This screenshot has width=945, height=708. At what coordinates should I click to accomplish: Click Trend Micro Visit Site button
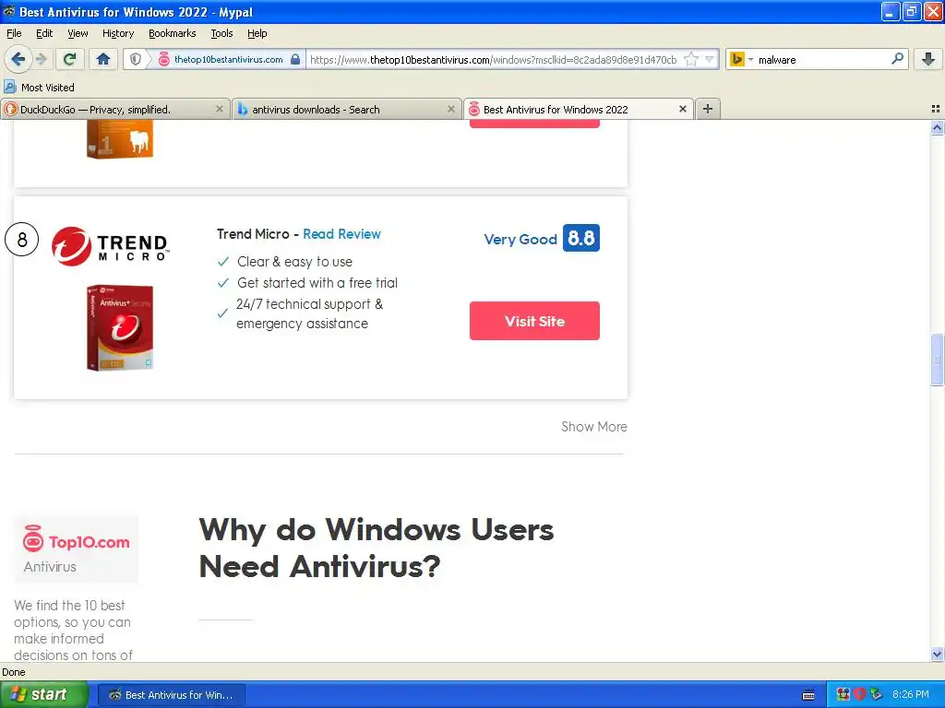click(534, 321)
